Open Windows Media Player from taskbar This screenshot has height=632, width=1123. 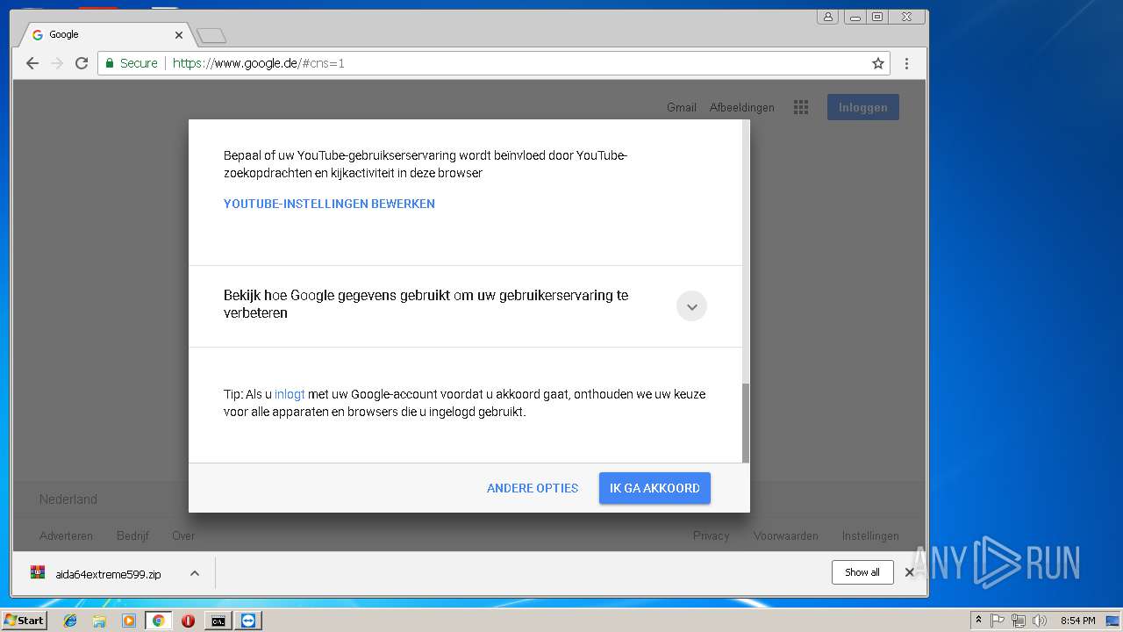(x=129, y=621)
